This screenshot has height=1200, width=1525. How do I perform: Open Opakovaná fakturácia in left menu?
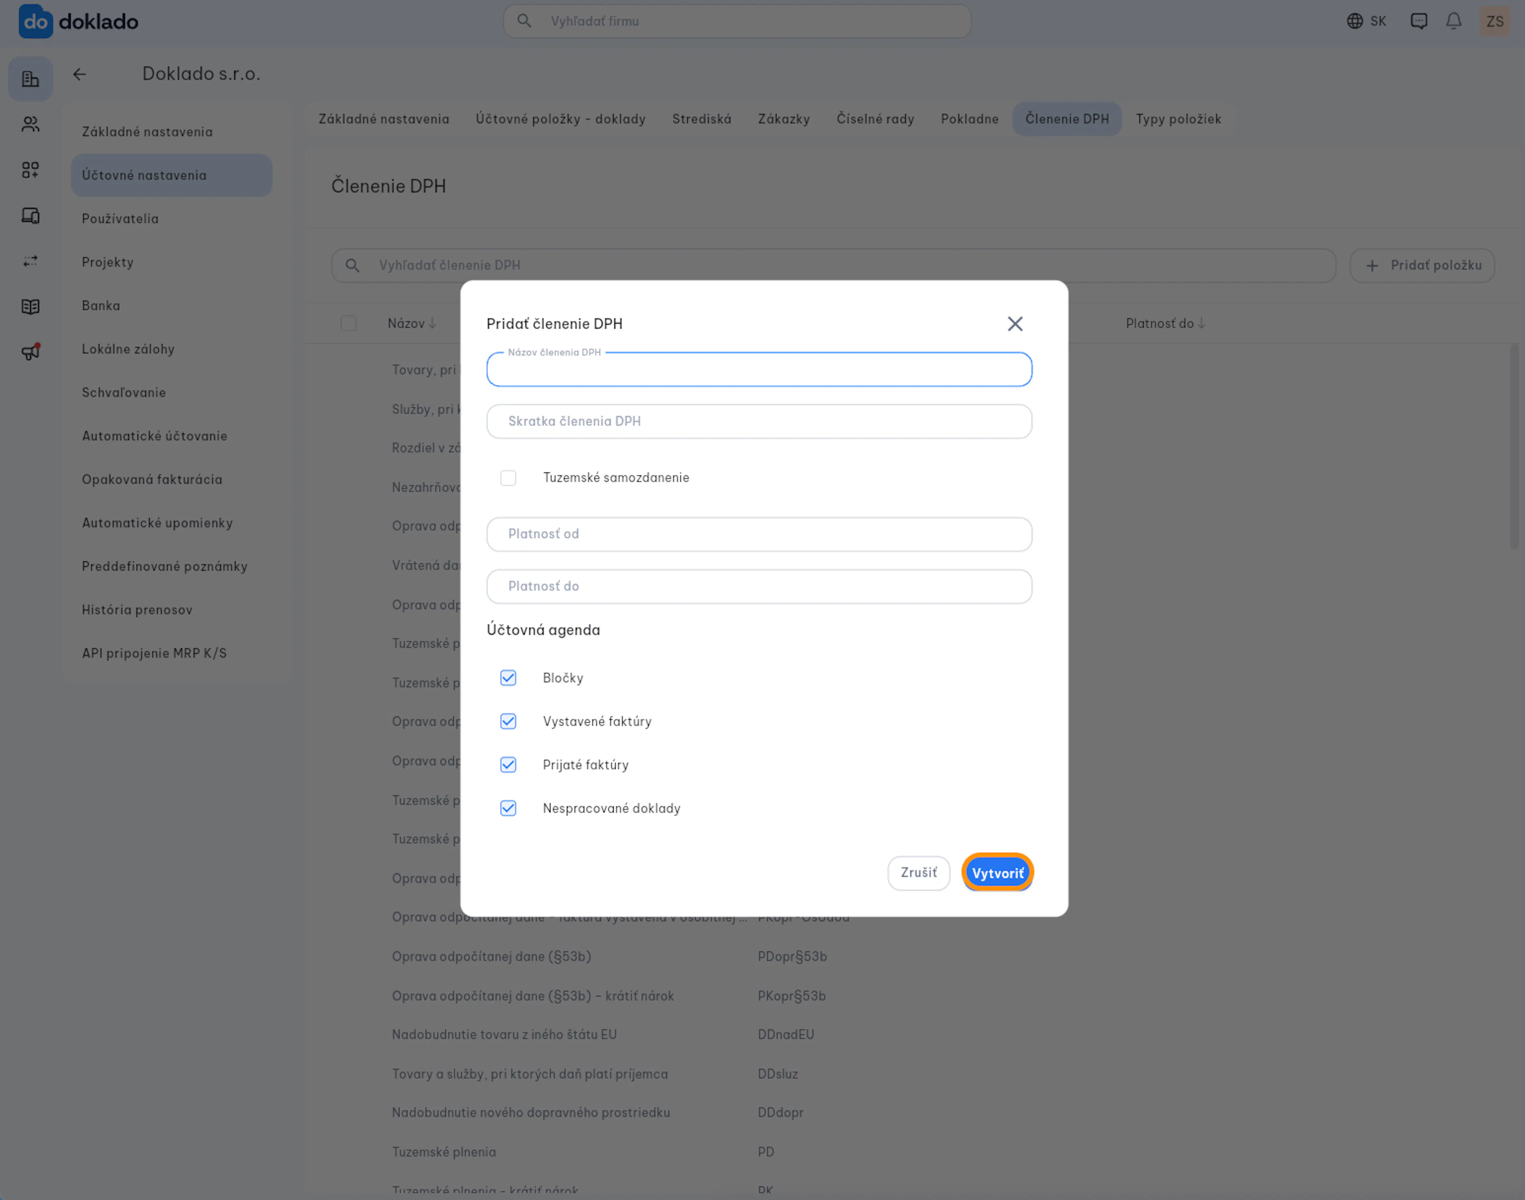pos(171,480)
